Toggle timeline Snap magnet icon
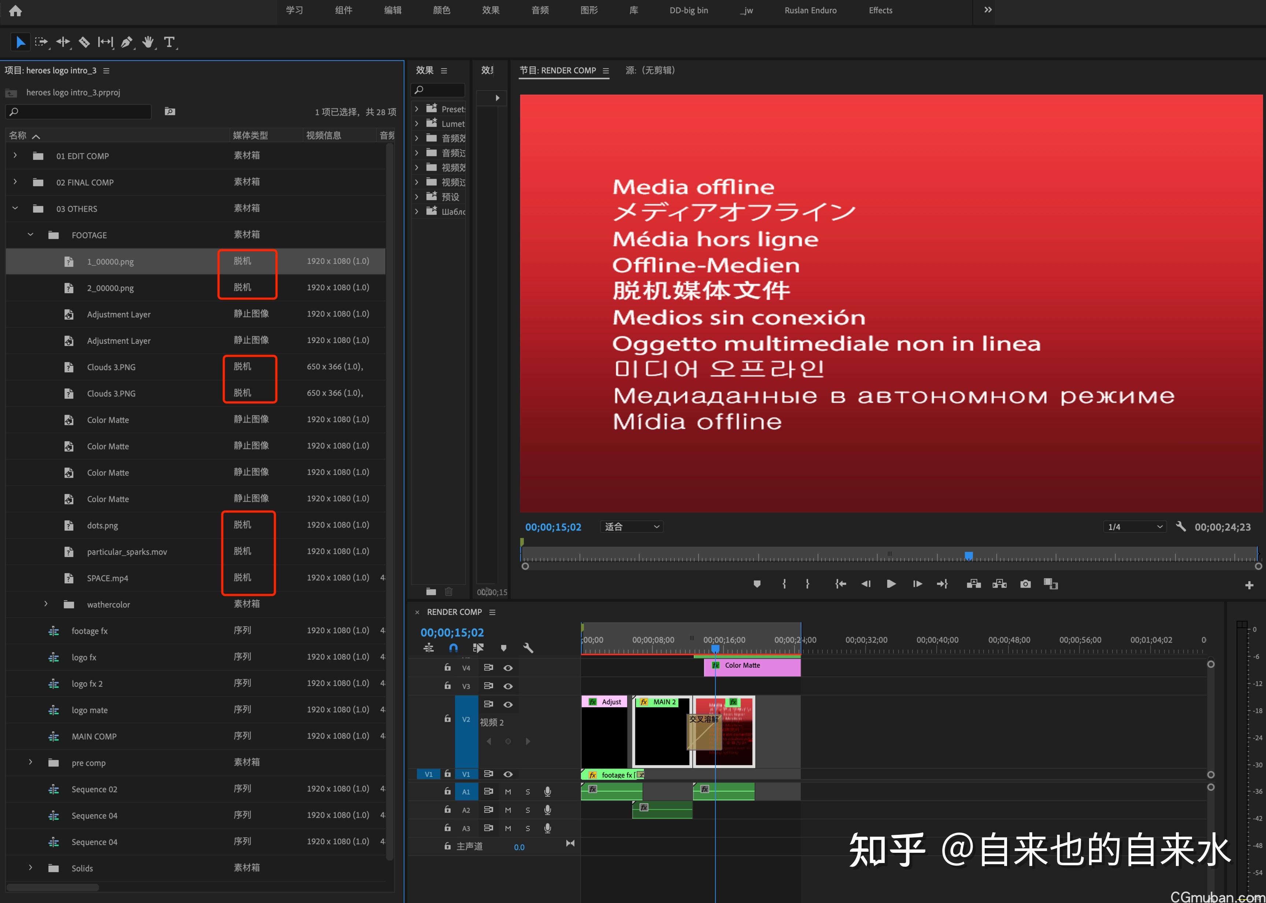This screenshot has width=1266, height=903. pos(454,648)
